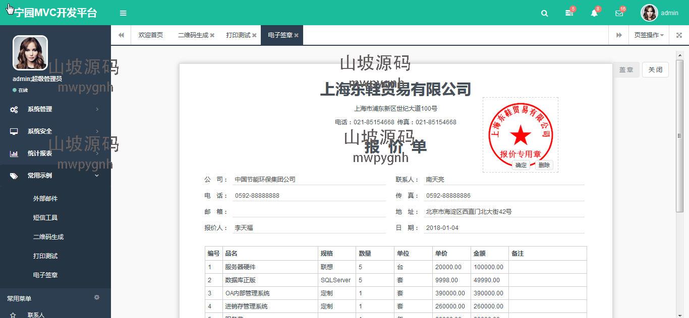This screenshot has height=318, width=689.
Task: Click the 日期 field 2018-01-04
Action: tap(504, 227)
